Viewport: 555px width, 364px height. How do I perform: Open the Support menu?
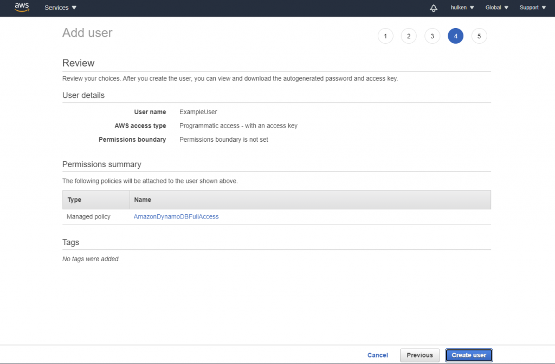tap(532, 8)
